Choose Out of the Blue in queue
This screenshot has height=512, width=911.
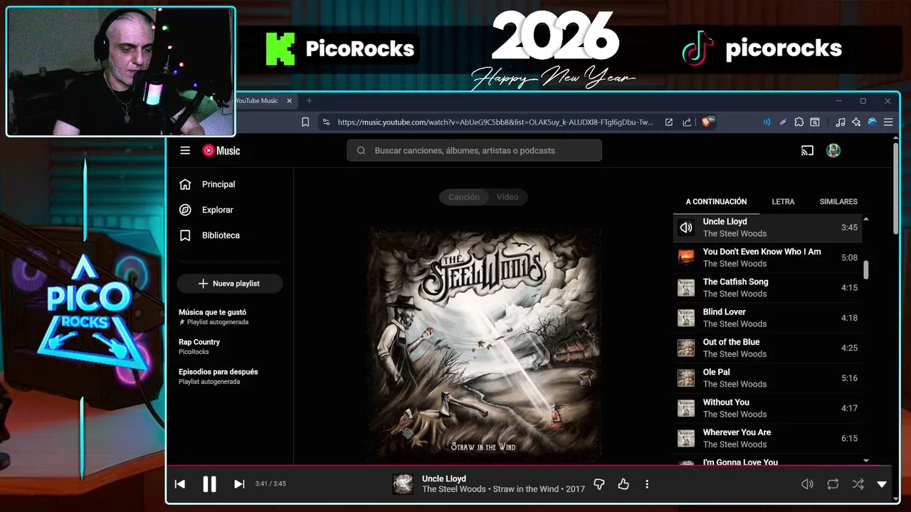[767, 348]
